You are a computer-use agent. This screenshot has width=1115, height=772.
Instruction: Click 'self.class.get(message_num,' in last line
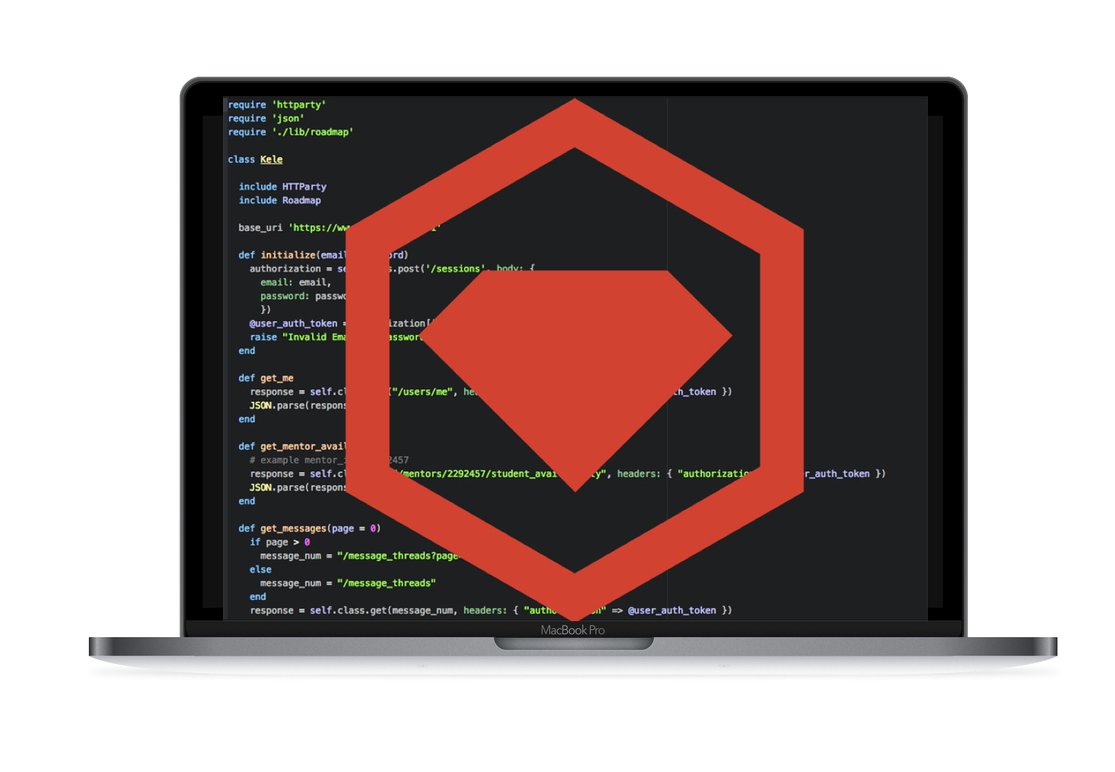[384, 611]
